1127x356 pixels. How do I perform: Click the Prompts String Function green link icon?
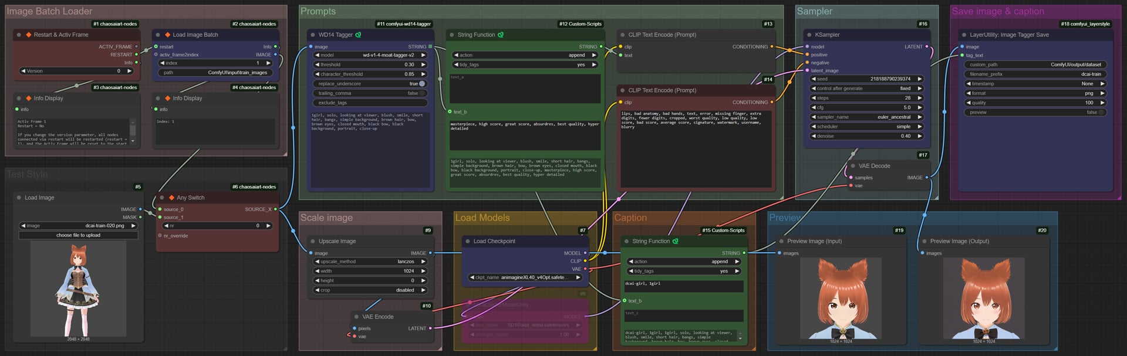click(x=501, y=35)
